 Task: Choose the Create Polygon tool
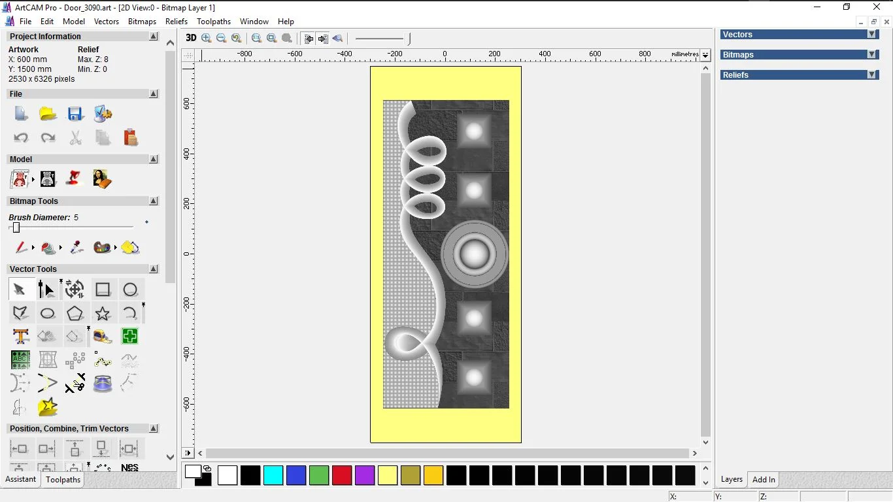tap(75, 314)
